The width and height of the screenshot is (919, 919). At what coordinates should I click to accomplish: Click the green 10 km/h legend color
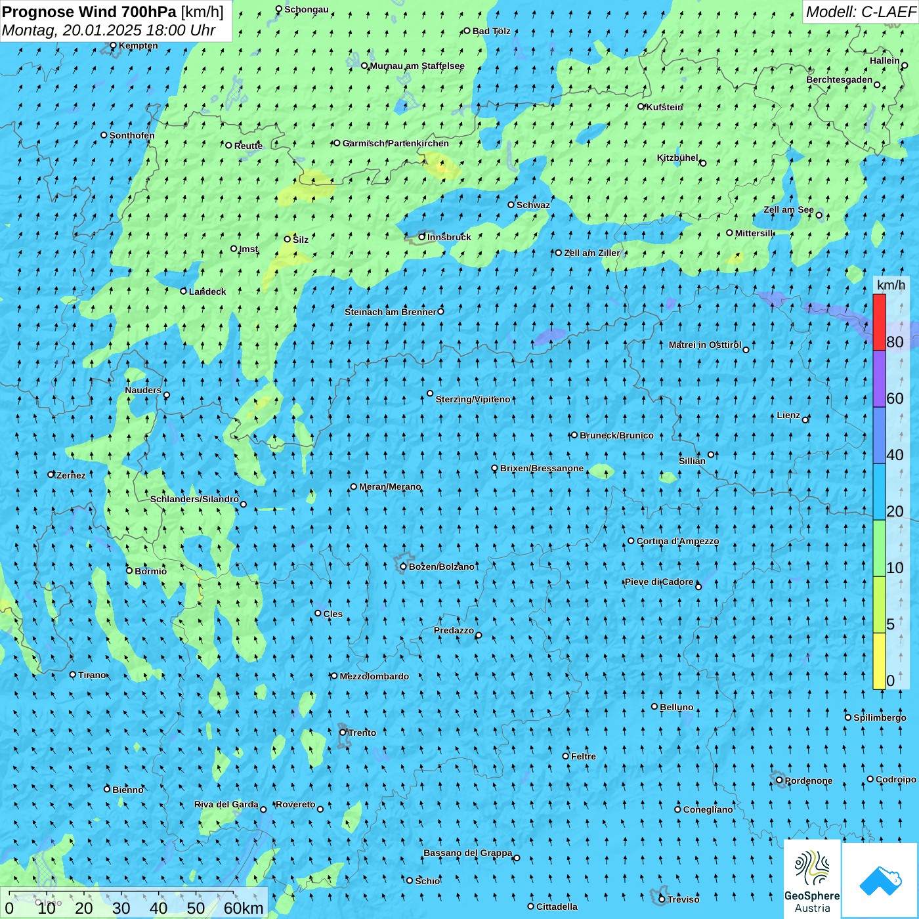coord(879,548)
